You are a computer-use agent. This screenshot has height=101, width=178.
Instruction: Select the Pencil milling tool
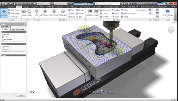click(115, 13)
